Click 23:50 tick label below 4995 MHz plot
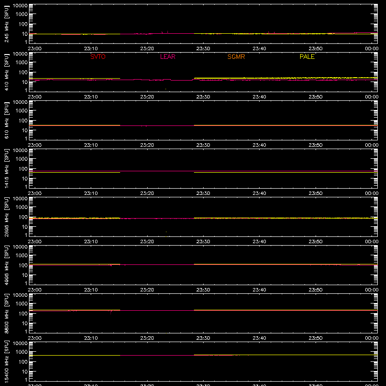 [316, 290]
